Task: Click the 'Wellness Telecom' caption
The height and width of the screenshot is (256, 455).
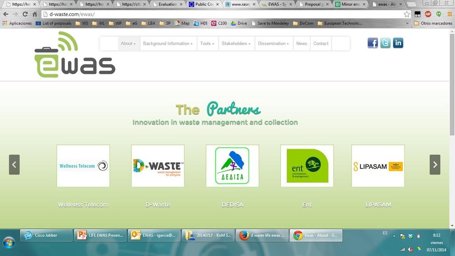Action: pyautogui.click(x=83, y=204)
